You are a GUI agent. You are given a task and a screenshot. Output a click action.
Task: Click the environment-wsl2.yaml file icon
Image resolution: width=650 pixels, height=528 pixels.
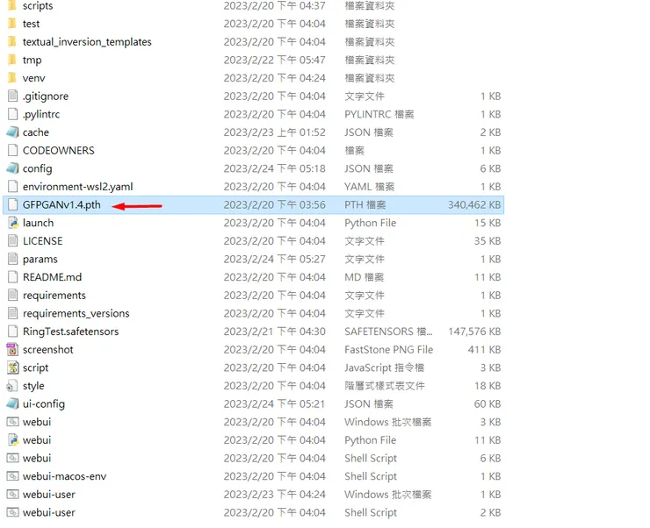coord(13,187)
